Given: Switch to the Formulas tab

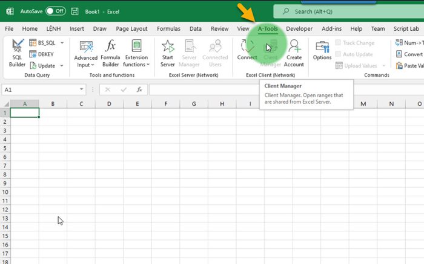Looking at the screenshot, I should pyautogui.click(x=168, y=28).
